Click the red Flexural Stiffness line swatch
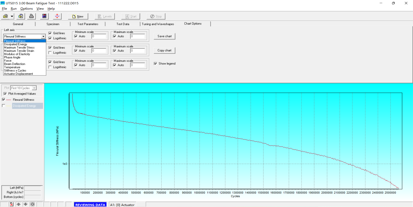The width and height of the screenshot is (413, 207). coord(9,100)
